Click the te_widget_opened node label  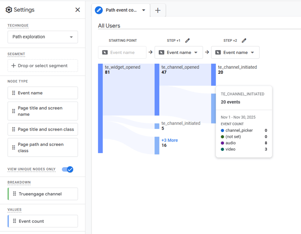point(122,67)
